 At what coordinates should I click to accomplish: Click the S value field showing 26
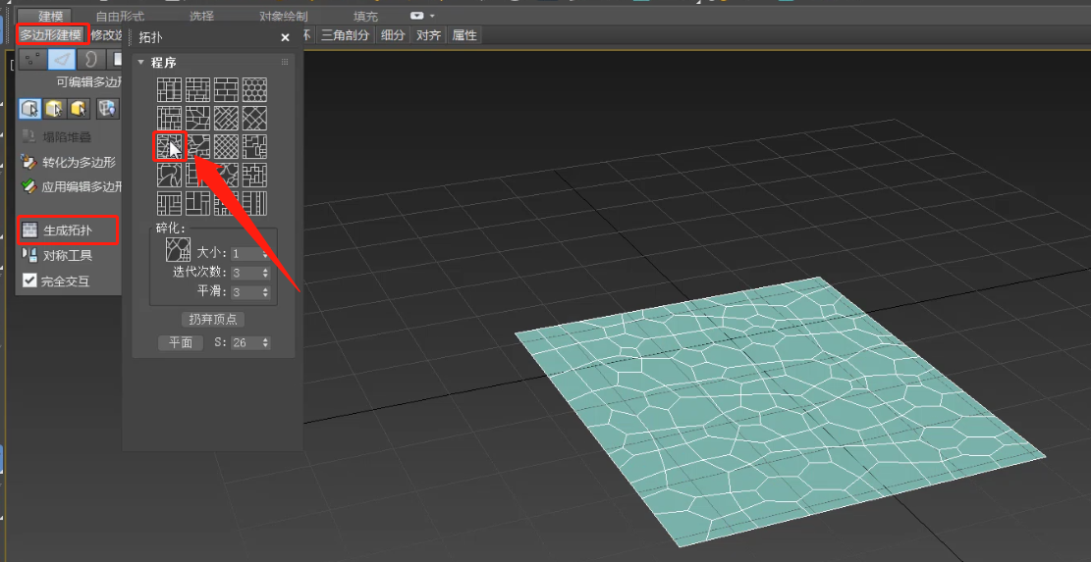pos(245,342)
